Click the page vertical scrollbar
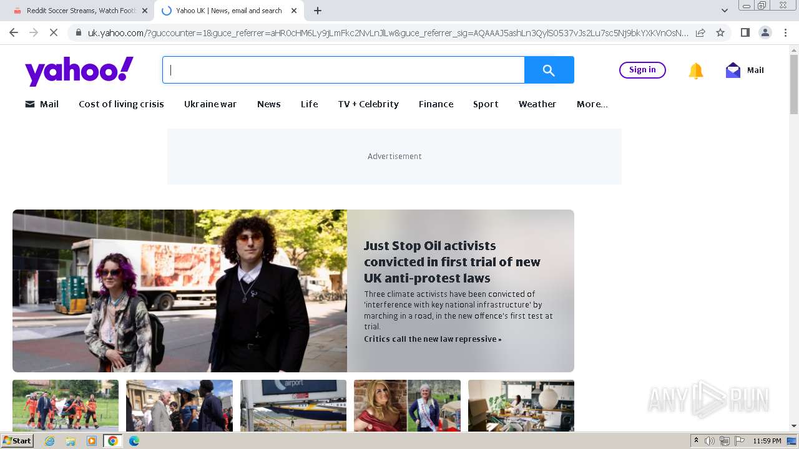Image resolution: width=799 pixels, height=449 pixels. pyautogui.click(x=794, y=84)
